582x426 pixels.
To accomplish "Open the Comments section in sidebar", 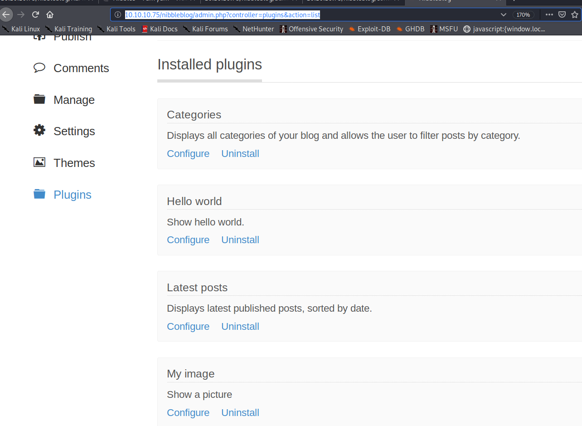I will click(81, 68).
